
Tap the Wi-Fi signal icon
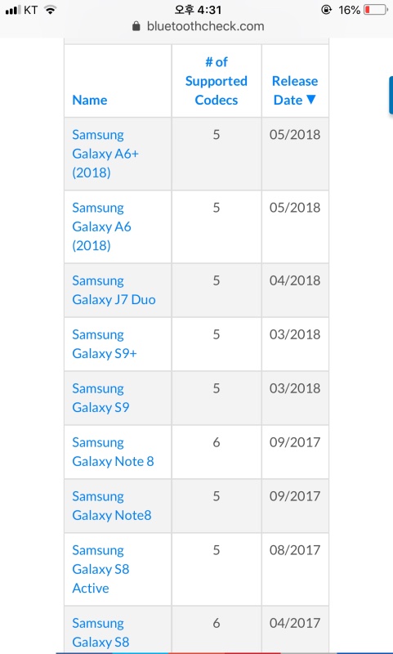[51, 10]
